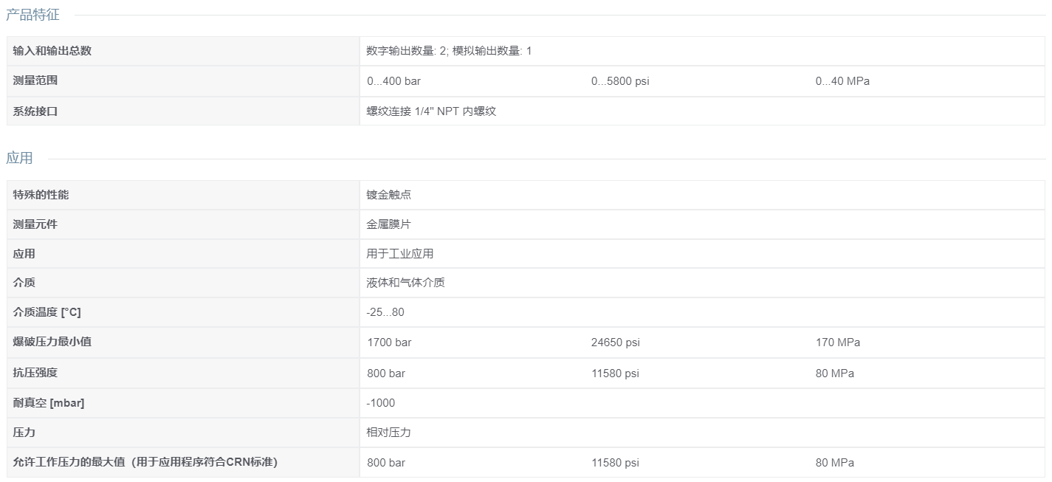
Task: Select the 介质温度 [°C] row label
Action: click(x=47, y=312)
